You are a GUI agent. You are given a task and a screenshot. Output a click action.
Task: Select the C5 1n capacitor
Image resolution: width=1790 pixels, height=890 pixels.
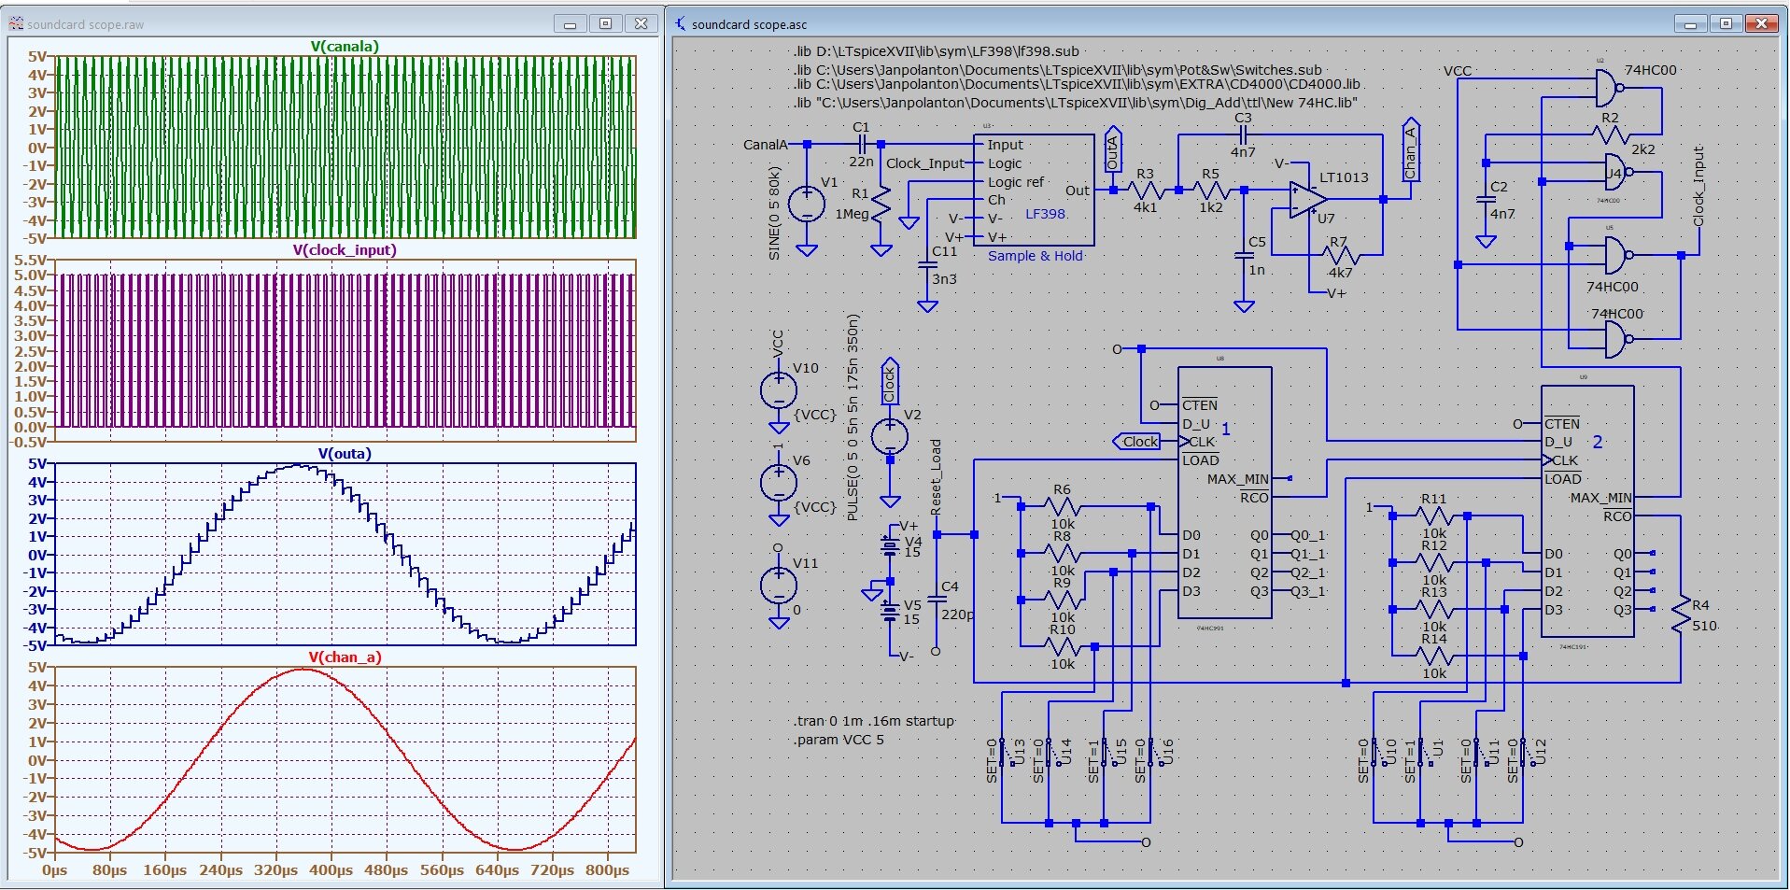1244,255
